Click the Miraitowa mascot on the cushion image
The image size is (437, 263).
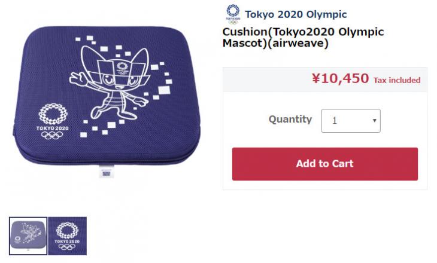point(110,82)
